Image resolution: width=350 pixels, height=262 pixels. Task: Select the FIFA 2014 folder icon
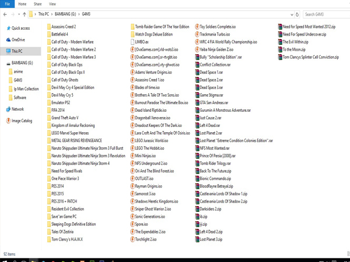[49, 110]
